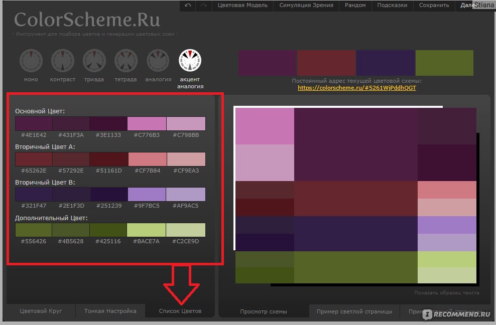
Task: Select swatch above #57292E
Action: (x=71, y=159)
